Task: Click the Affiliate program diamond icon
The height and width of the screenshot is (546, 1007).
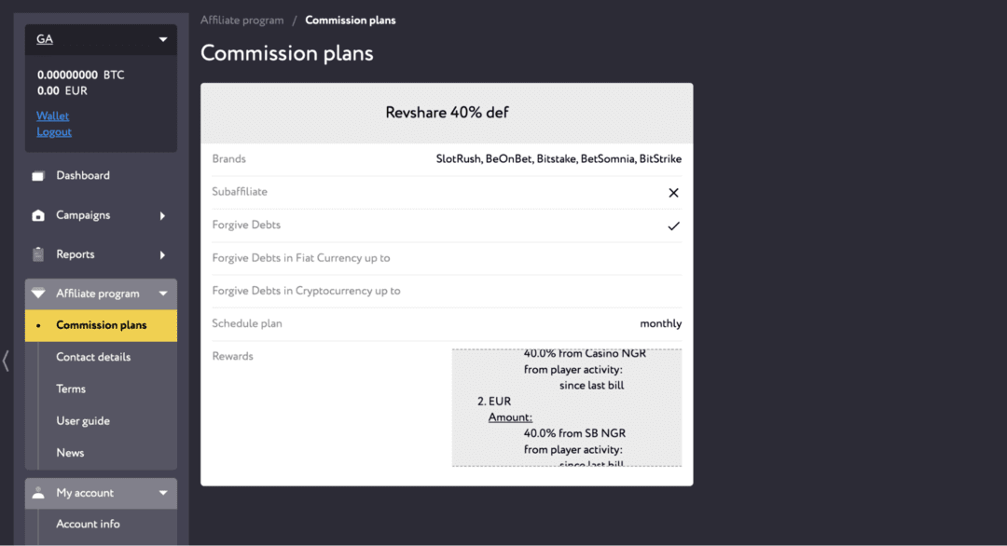Action: [x=38, y=293]
